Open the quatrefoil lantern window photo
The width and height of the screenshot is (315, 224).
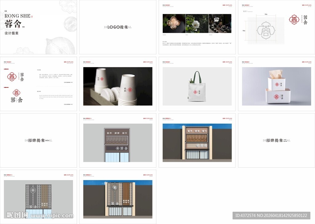[174, 23]
